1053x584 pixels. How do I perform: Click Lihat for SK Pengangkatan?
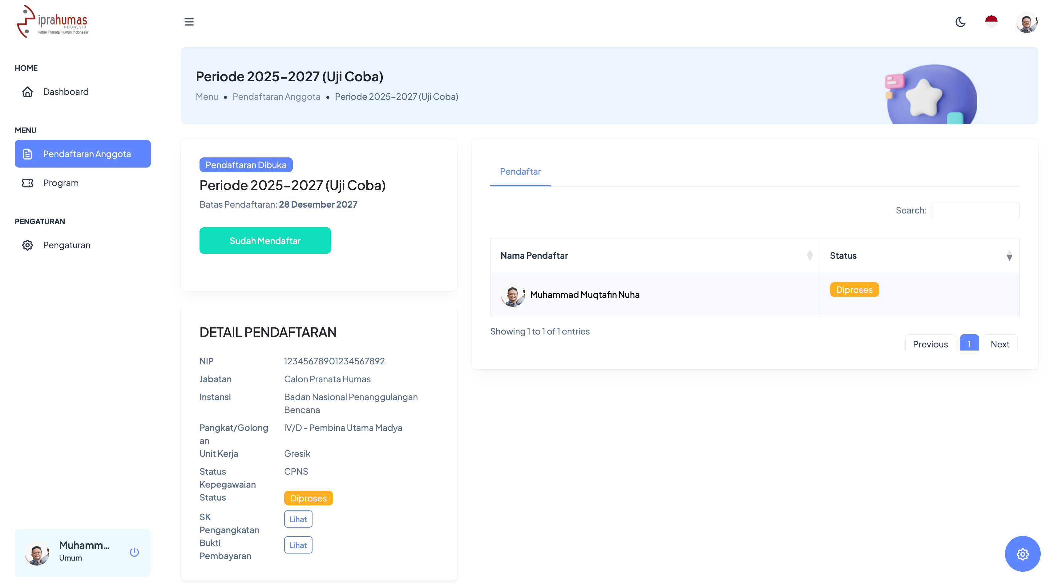298,519
